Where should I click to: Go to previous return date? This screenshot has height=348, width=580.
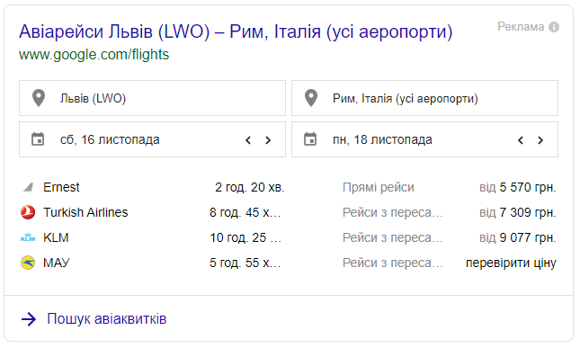point(521,140)
